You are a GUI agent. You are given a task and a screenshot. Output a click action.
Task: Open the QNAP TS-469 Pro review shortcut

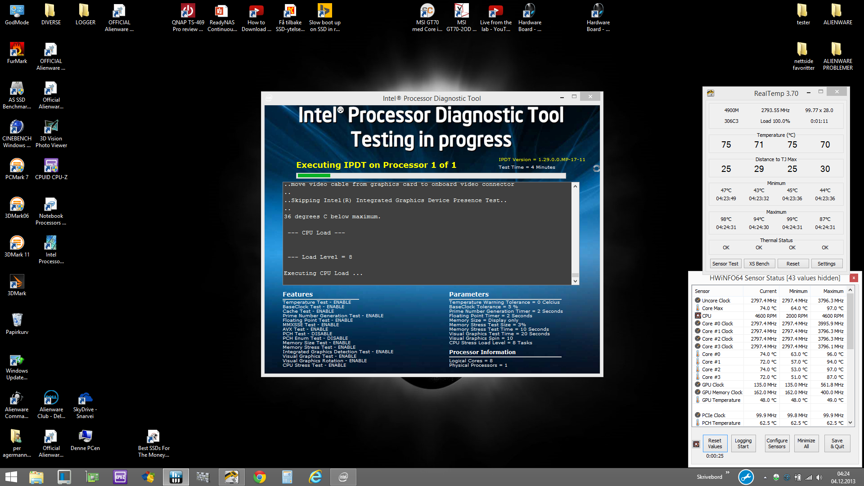(188, 18)
